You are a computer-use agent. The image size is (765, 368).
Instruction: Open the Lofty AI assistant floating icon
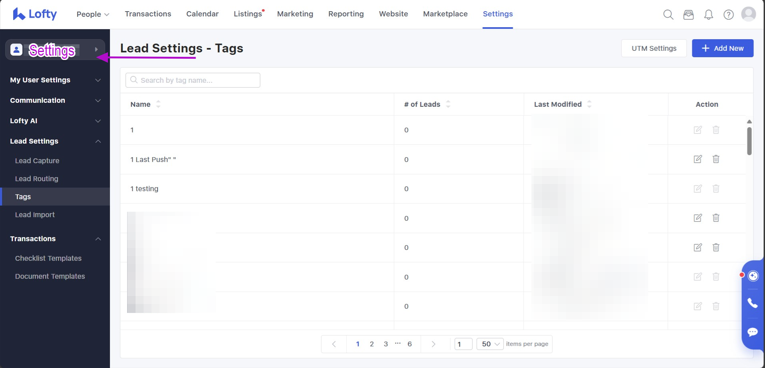point(753,276)
